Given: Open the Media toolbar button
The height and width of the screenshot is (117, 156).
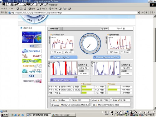Looking at the screenshot, I should click(53, 9).
